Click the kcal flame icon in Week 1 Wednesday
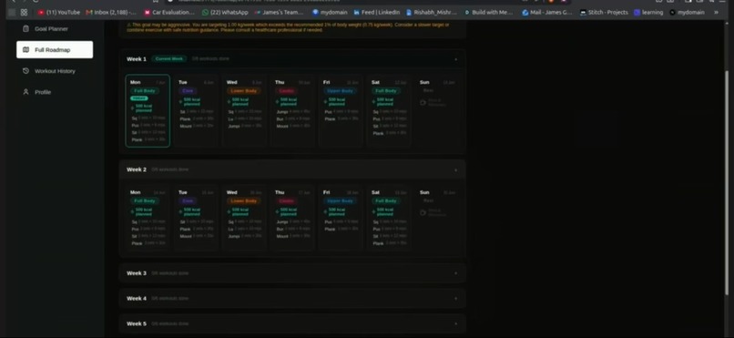 click(229, 102)
